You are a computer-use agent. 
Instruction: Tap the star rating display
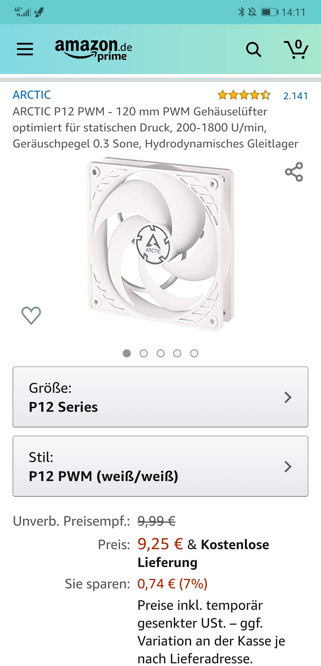(244, 95)
